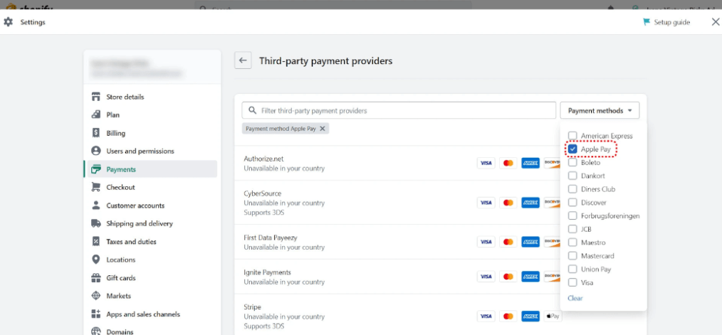Click the Shipping and delivery truck icon
722x335 pixels.
tap(96, 223)
